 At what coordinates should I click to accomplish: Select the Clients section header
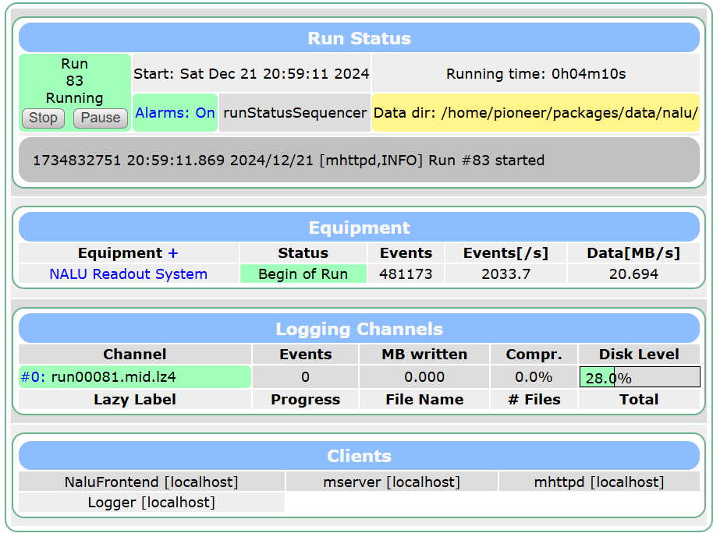pos(359,456)
